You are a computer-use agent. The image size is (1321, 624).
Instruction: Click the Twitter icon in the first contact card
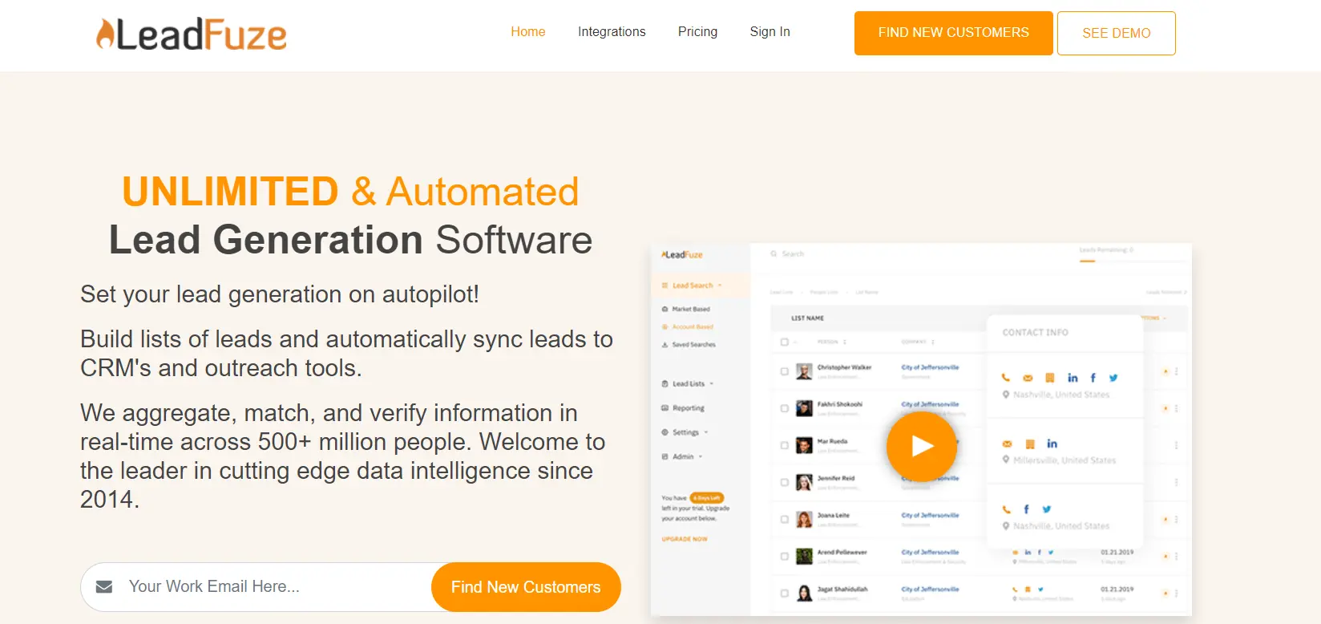pyautogui.click(x=1113, y=378)
